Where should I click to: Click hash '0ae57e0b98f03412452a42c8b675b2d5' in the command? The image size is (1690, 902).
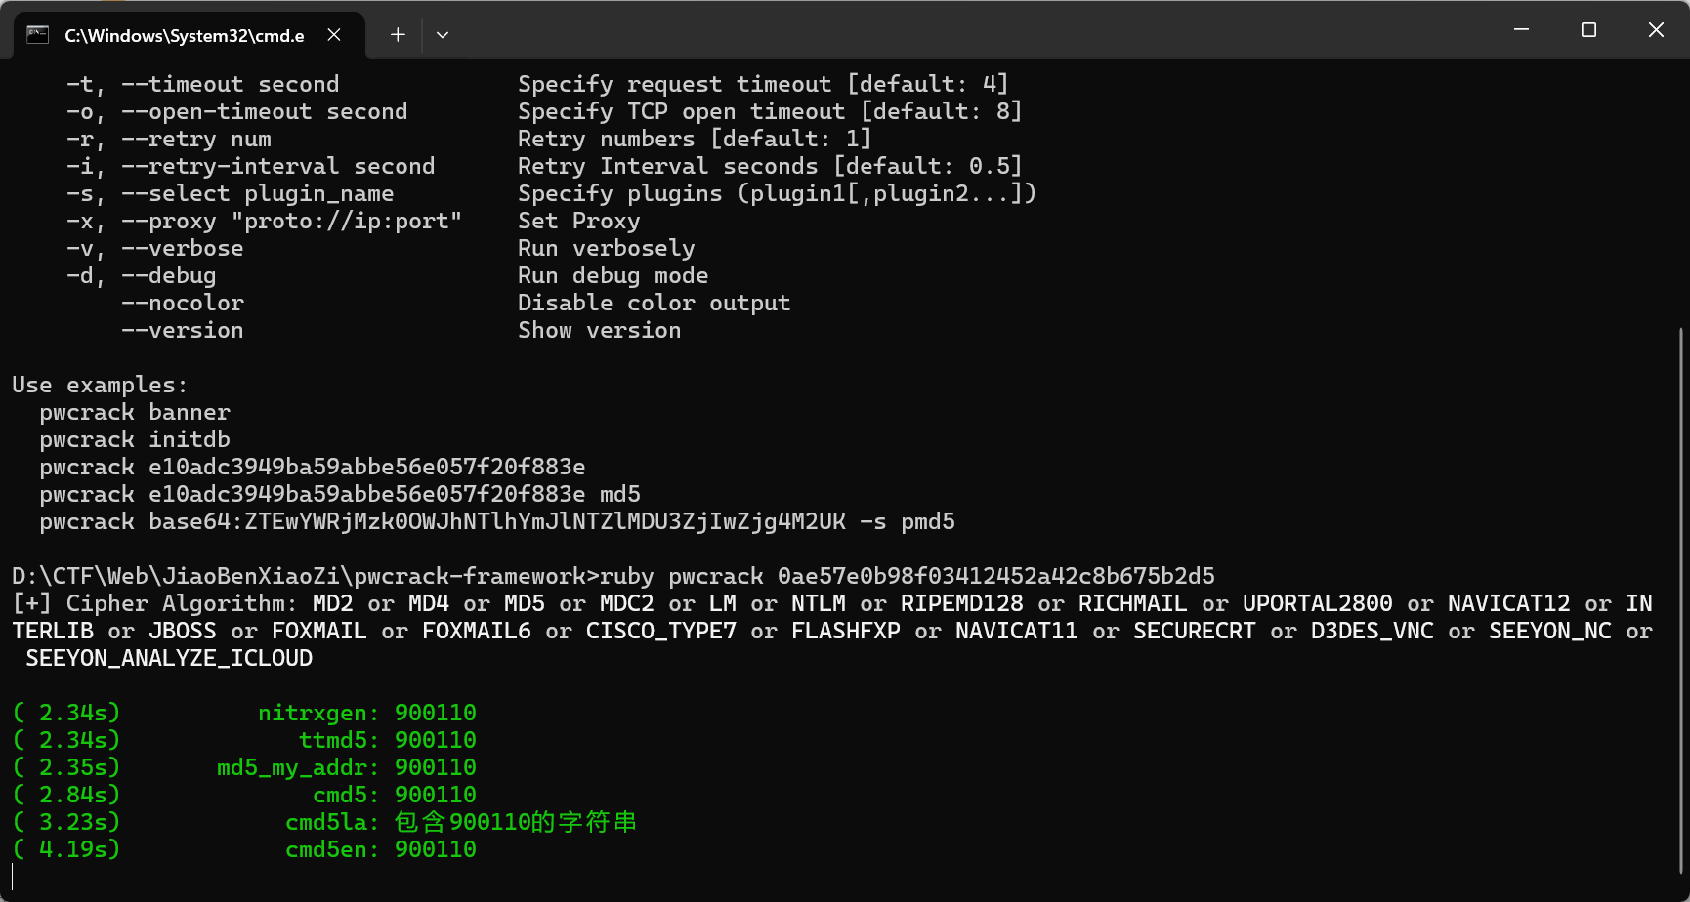pyautogui.click(x=996, y=577)
